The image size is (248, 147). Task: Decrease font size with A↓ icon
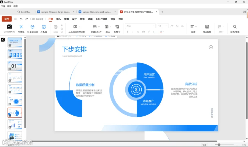click(177, 26)
